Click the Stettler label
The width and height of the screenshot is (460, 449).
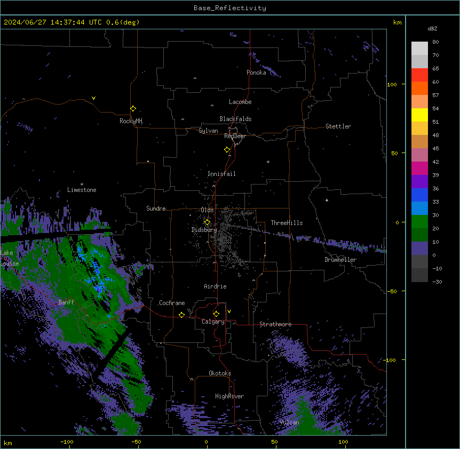pyautogui.click(x=338, y=126)
